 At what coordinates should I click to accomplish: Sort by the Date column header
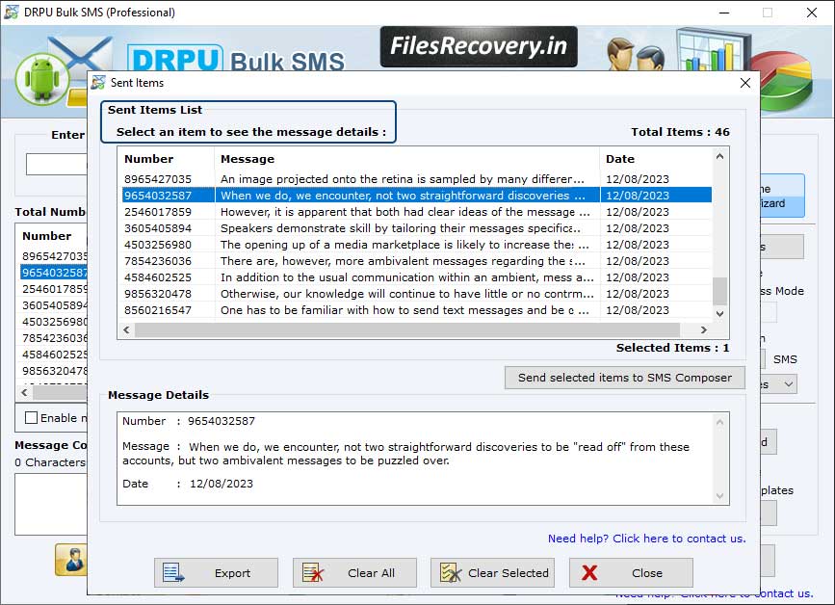656,159
